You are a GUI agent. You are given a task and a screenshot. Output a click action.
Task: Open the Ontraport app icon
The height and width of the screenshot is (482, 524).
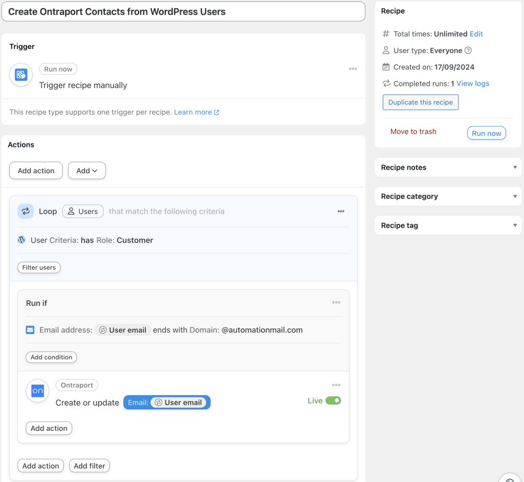[x=37, y=390]
